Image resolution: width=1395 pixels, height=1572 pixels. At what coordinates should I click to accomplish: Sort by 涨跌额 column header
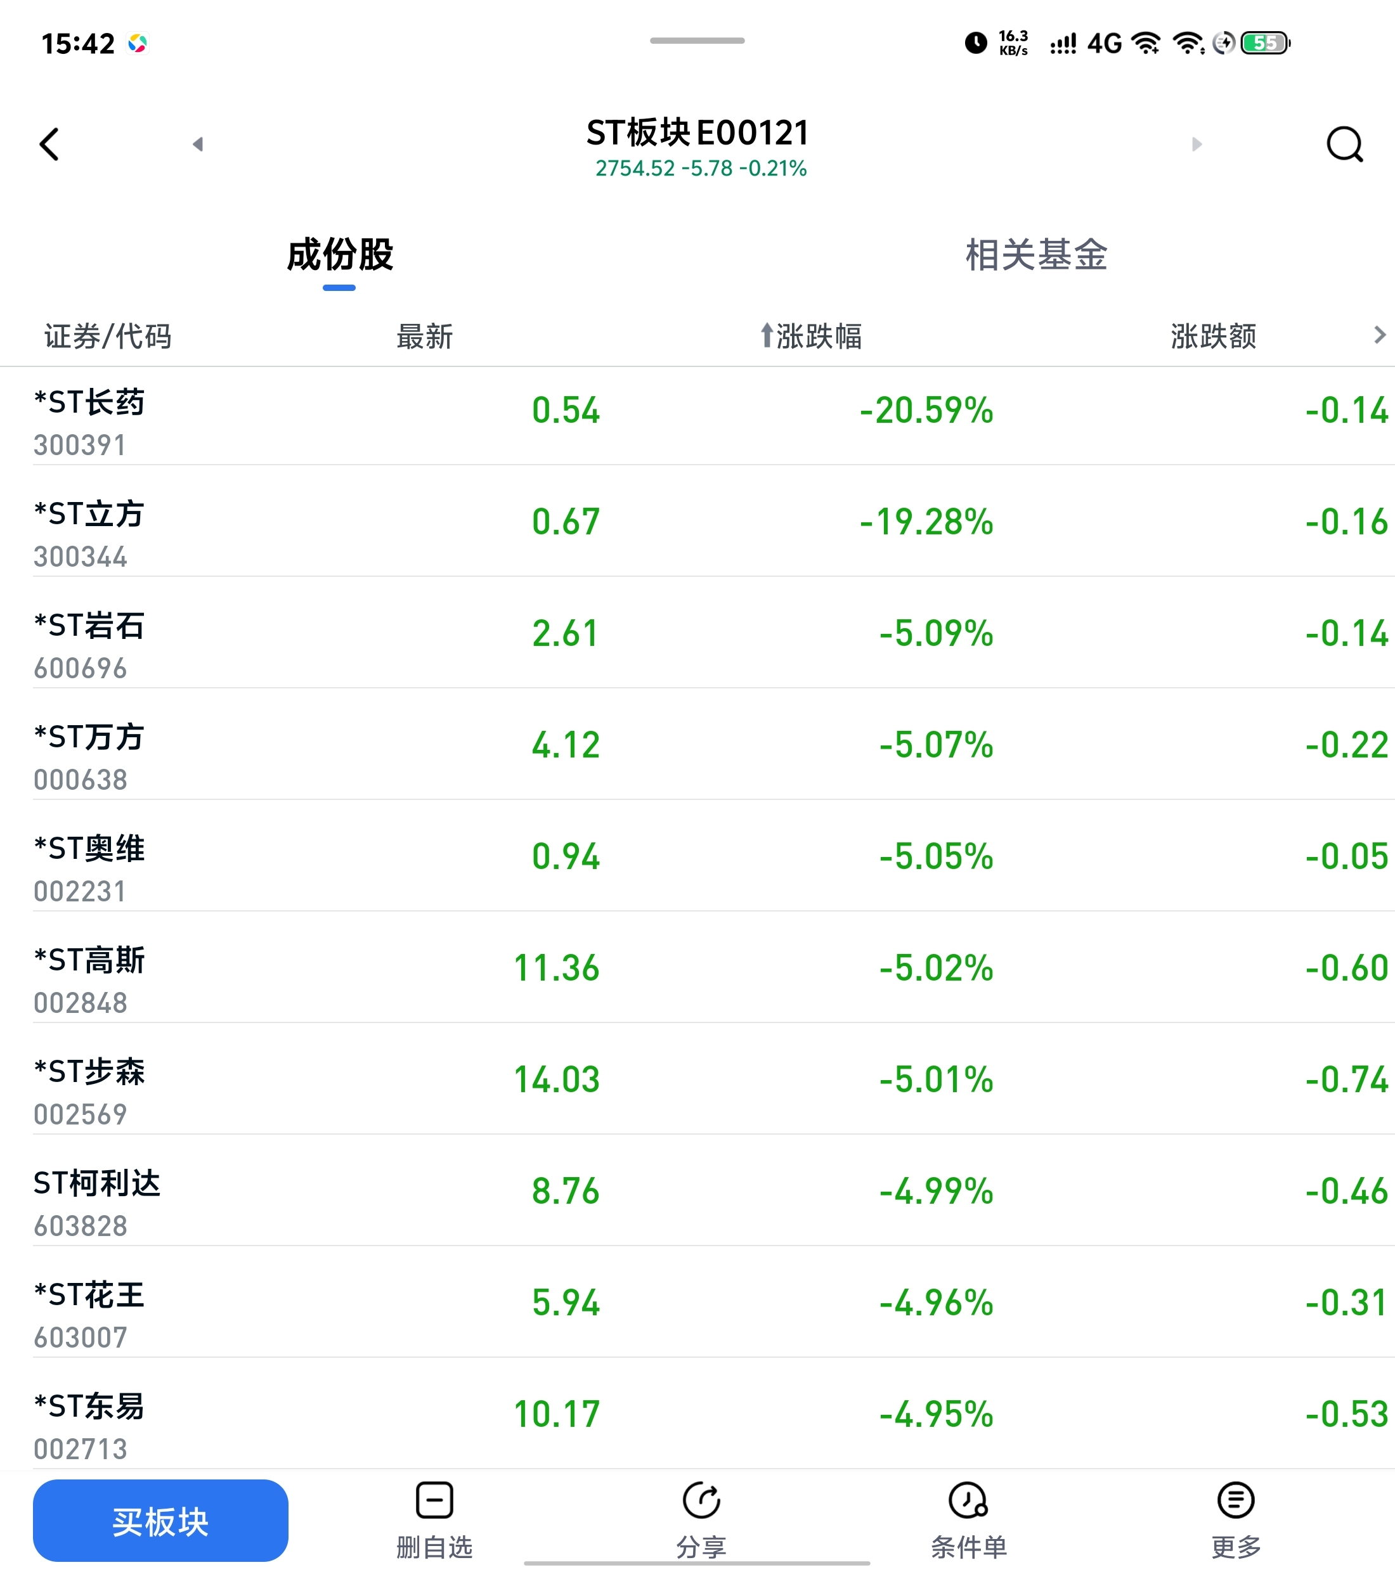click(x=1214, y=336)
